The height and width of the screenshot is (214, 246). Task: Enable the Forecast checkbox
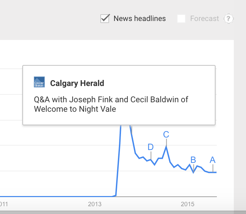[x=181, y=19]
